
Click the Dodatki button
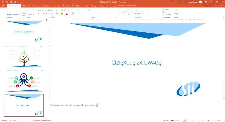coord(176,12)
